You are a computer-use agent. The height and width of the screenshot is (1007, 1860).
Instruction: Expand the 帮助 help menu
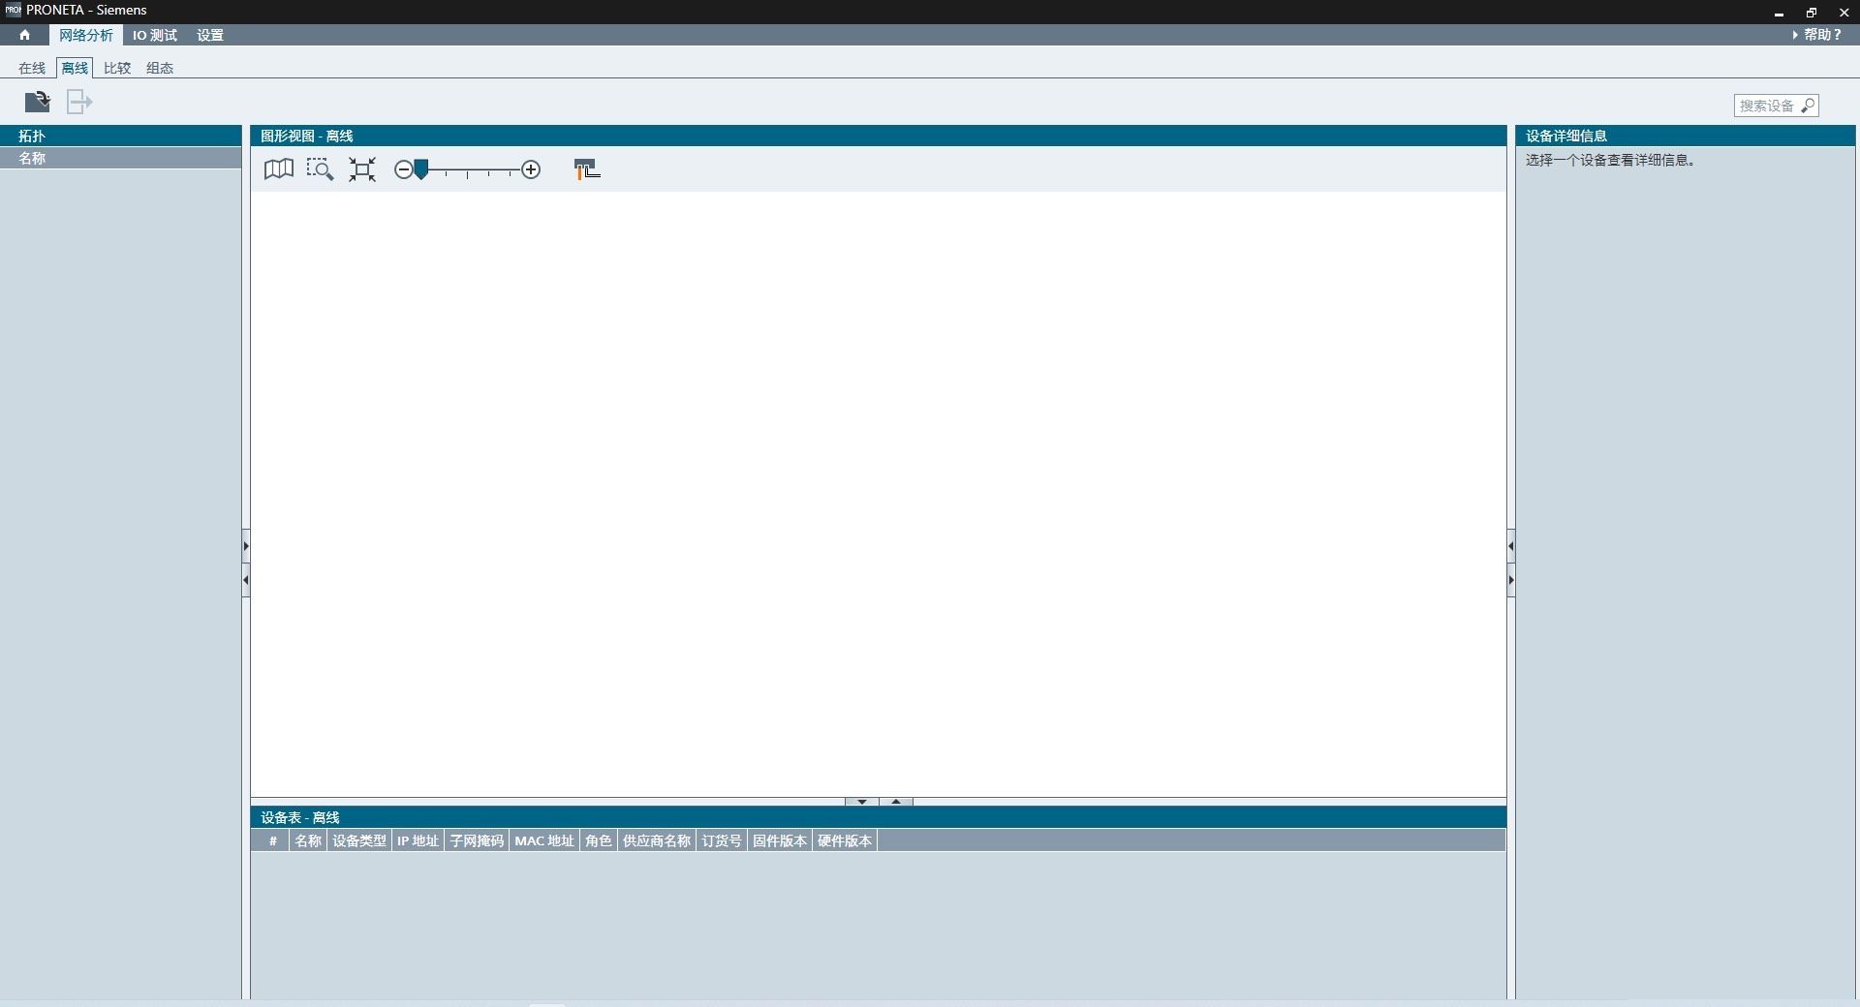1817,35
